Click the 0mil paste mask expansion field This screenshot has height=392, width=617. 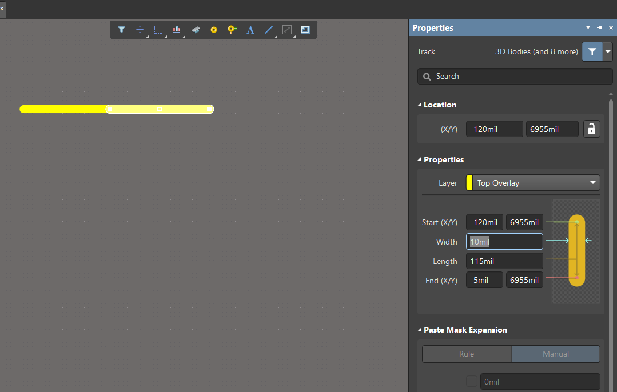click(x=540, y=381)
